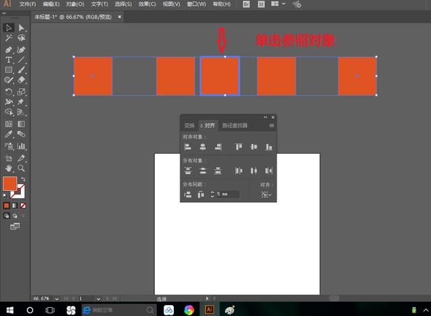The height and width of the screenshot is (316, 431).
Task: Select the Direct Selection tool
Action: tap(21, 28)
